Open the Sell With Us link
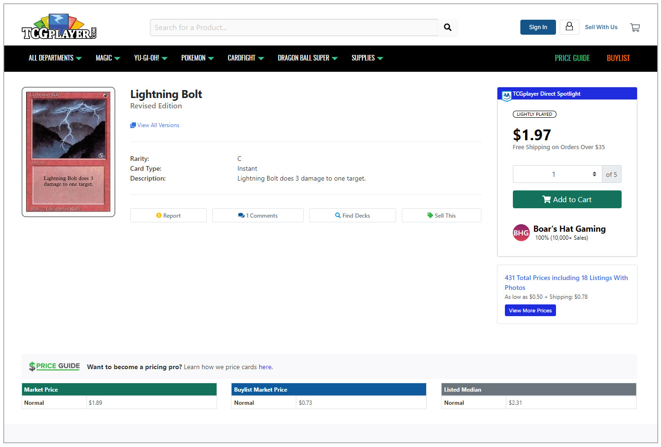 tap(601, 27)
